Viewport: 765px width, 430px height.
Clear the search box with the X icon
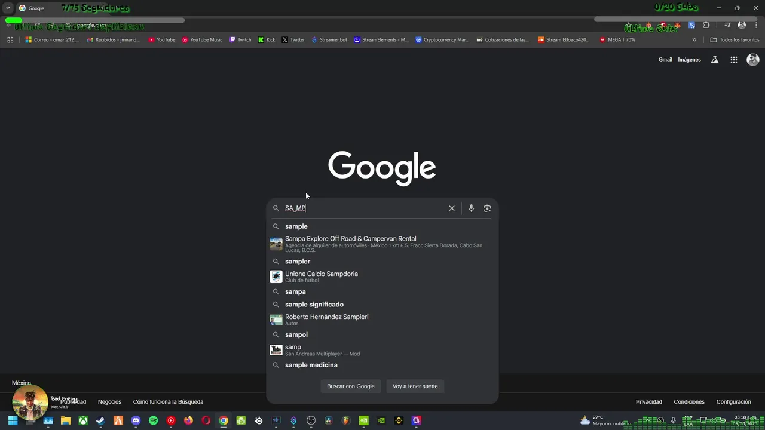452,208
